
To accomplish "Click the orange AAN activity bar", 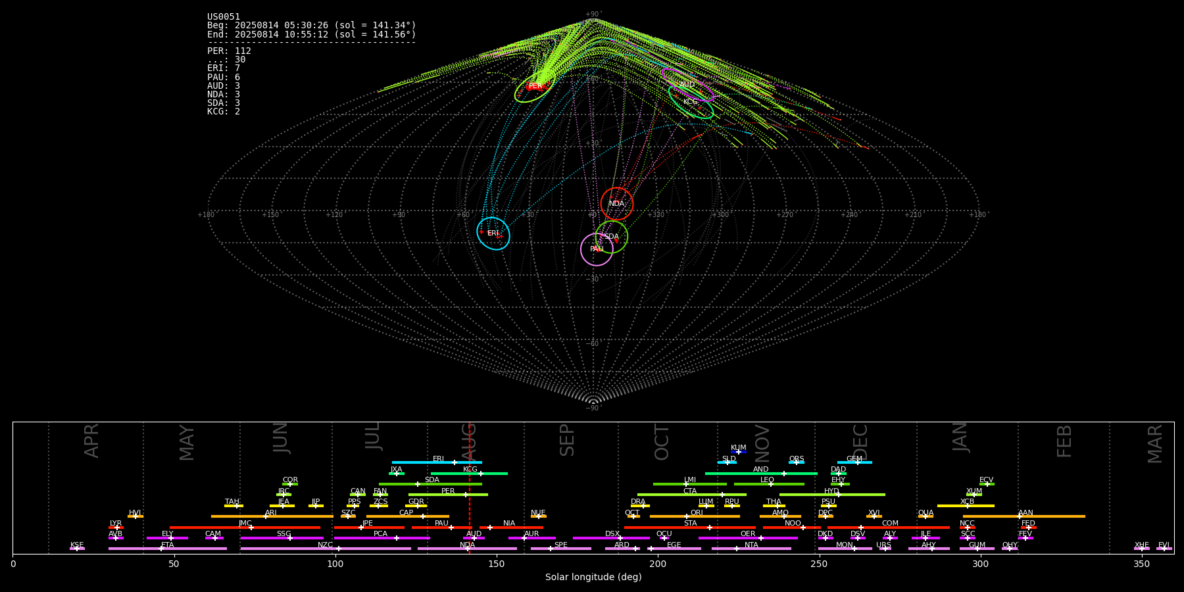I will (1024, 516).
